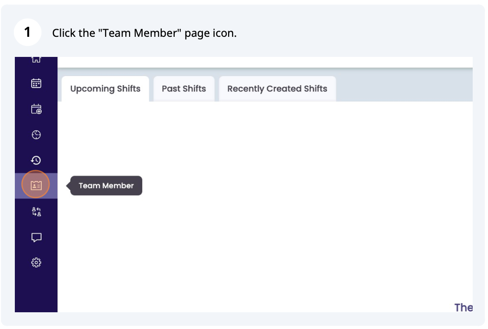Click the Create Shift calendar-plus icon

[36, 109]
